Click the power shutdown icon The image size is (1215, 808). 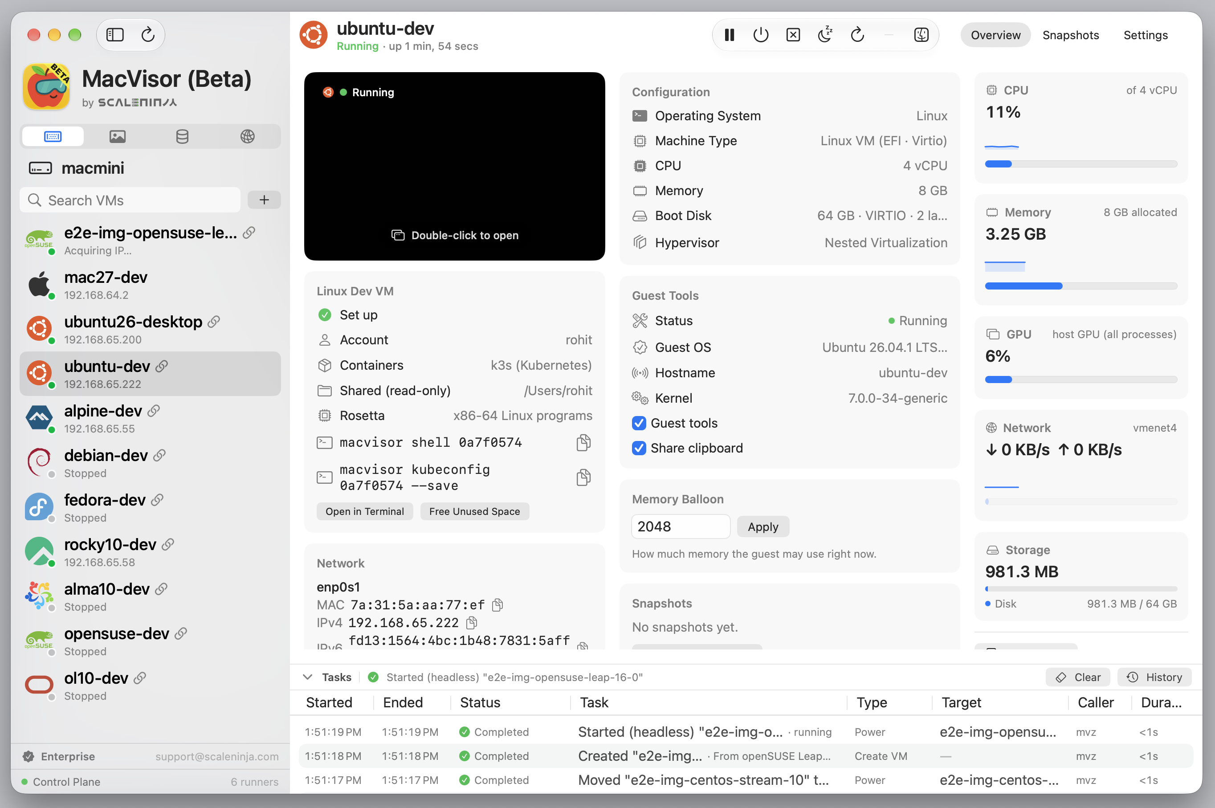(x=761, y=35)
